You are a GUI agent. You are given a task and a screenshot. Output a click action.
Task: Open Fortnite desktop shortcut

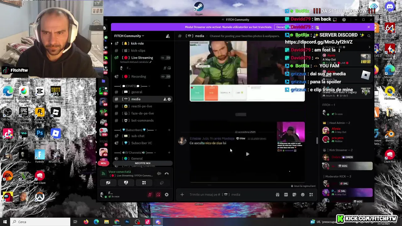pyautogui.click(x=40, y=156)
